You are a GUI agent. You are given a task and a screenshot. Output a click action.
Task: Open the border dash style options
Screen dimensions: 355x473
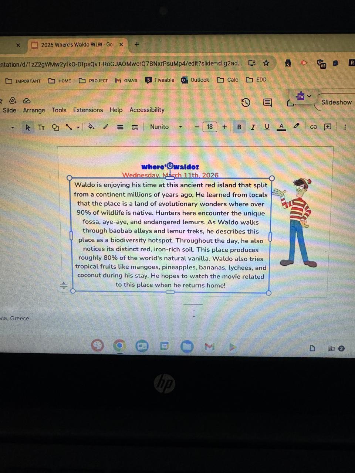(135, 127)
